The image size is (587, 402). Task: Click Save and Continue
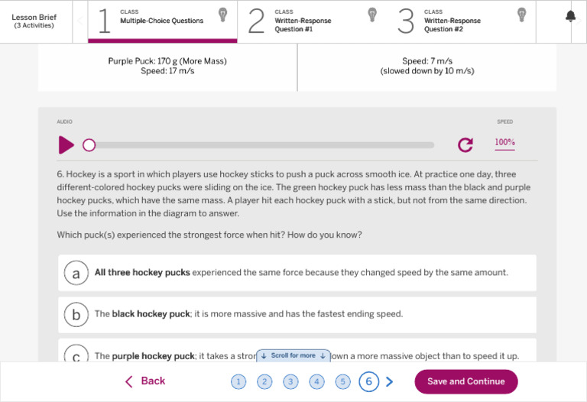[466, 381]
